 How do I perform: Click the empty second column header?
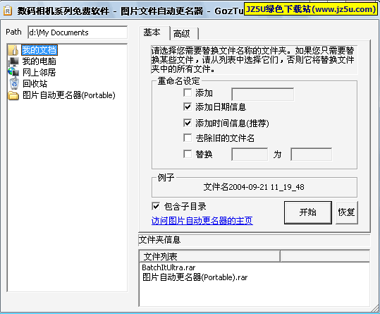click(325, 256)
